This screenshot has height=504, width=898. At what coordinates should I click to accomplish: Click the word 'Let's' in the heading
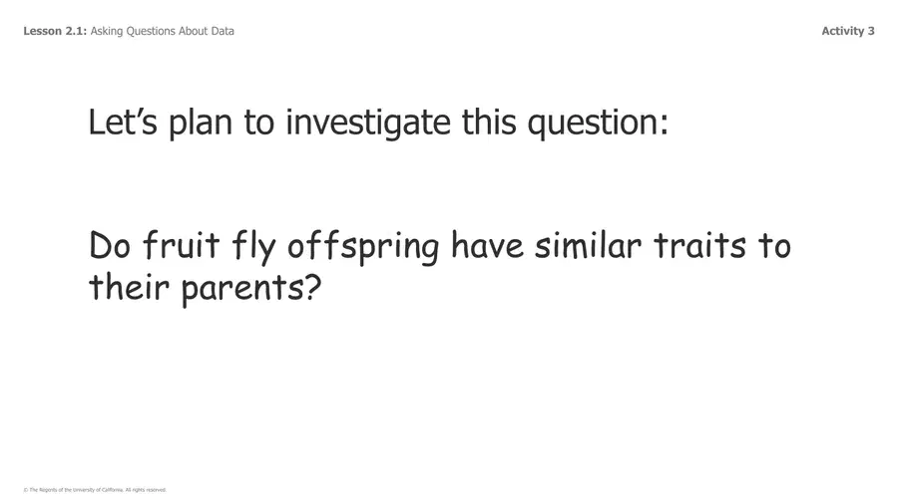click(x=123, y=123)
